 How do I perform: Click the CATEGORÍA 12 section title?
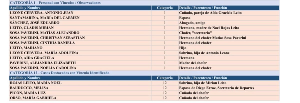59,73
